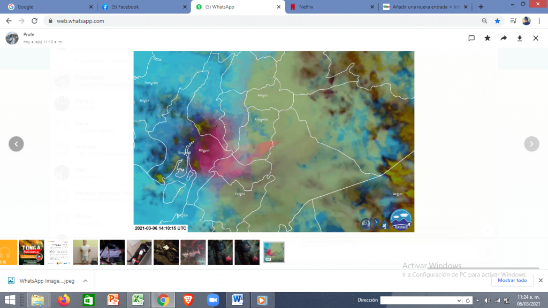Switch to the Netflix tab
Screen dimensions: 548x308
(332, 7)
